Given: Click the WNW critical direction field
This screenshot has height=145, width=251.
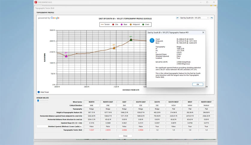Looking at the screenshot, I should (x=190, y=105).
